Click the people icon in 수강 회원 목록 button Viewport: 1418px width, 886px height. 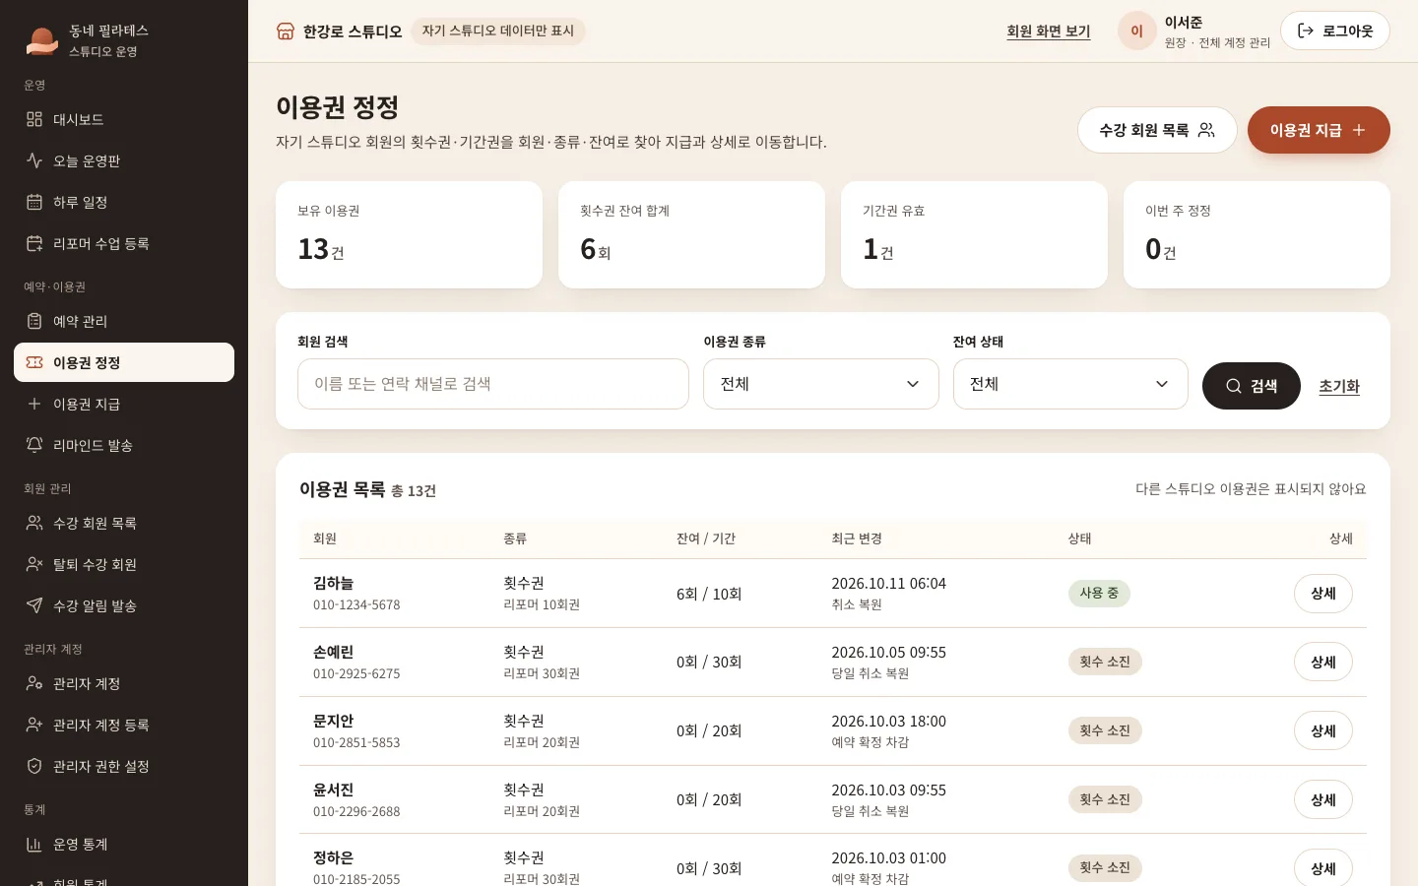(1206, 130)
